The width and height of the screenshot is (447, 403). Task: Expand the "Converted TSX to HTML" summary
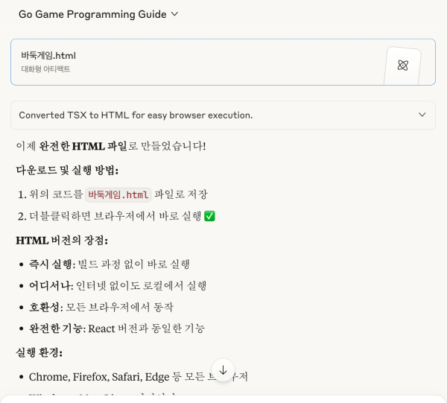[x=136, y=115]
